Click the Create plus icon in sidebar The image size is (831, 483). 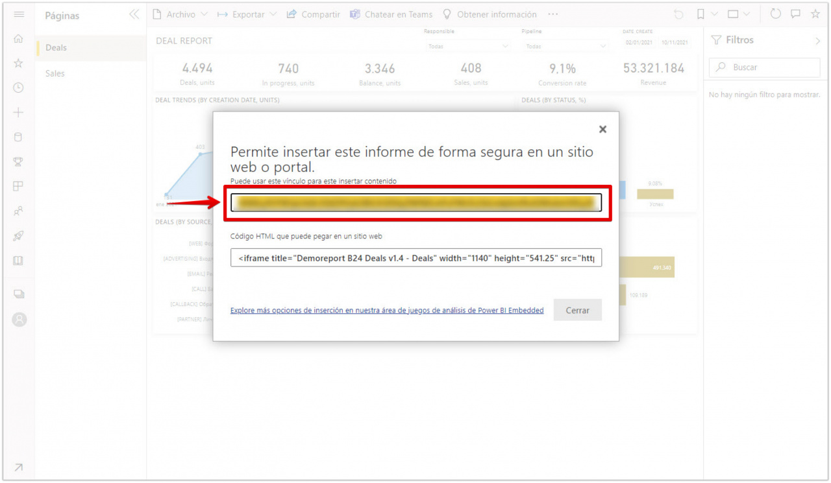(x=19, y=113)
